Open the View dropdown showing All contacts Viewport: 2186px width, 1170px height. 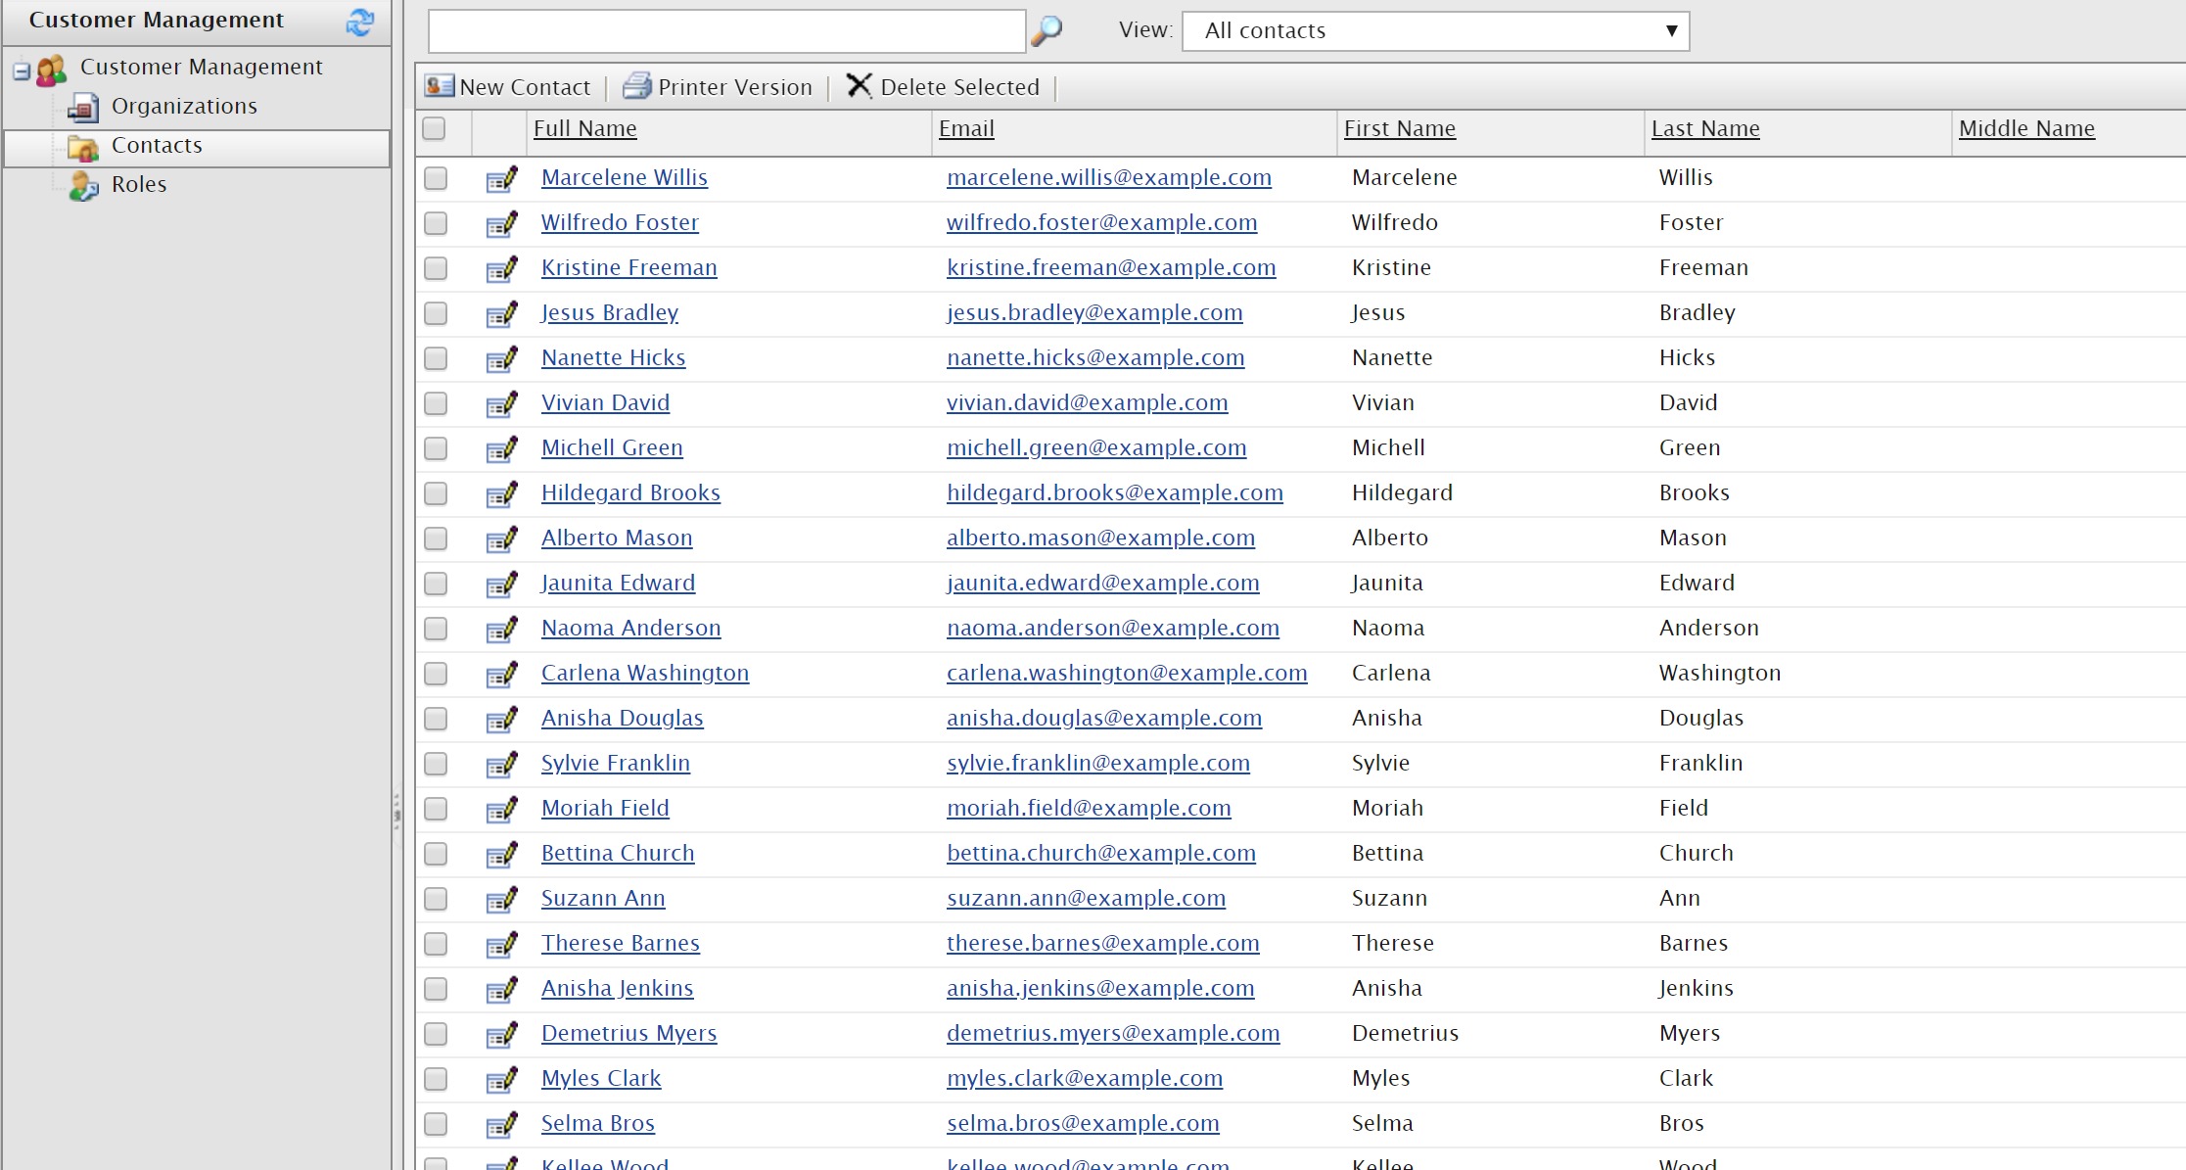pyautogui.click(x=1435, y=31)
